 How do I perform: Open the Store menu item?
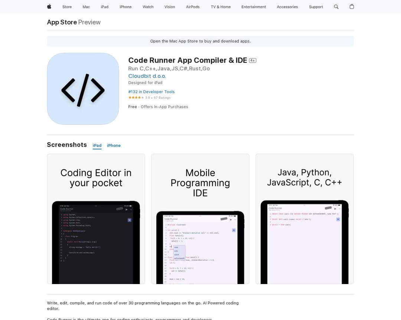[67, 7]
